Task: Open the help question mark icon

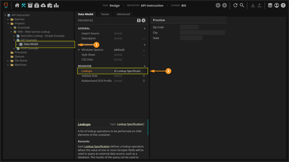Action: tap(283, 5)
